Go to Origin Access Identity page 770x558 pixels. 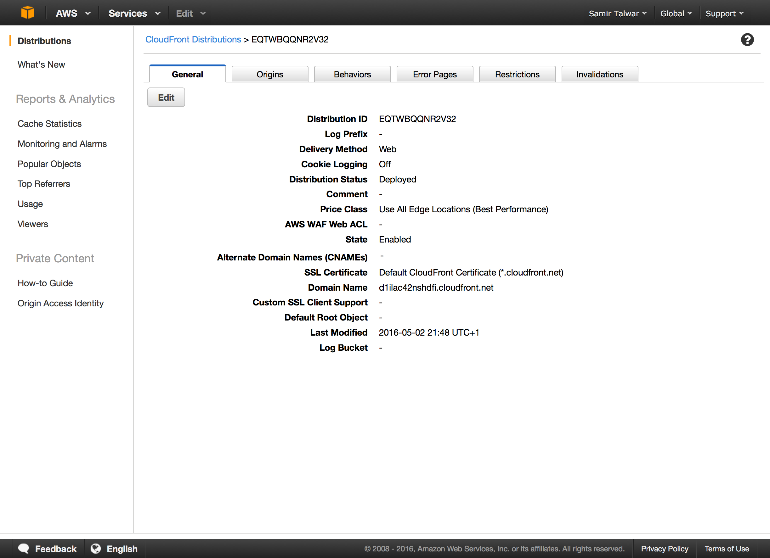point(60,303)
